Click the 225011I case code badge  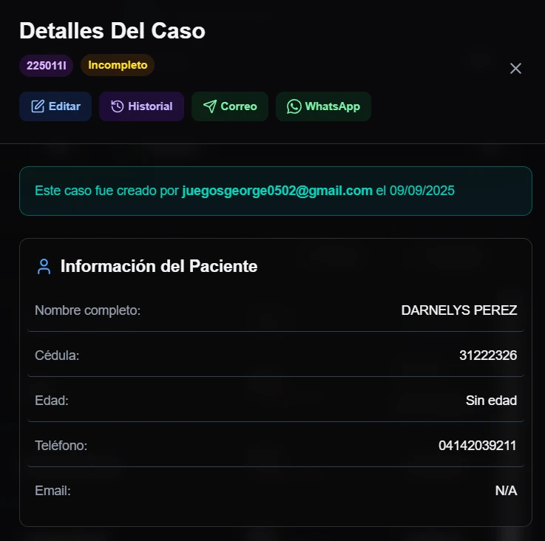pos(46,65)
